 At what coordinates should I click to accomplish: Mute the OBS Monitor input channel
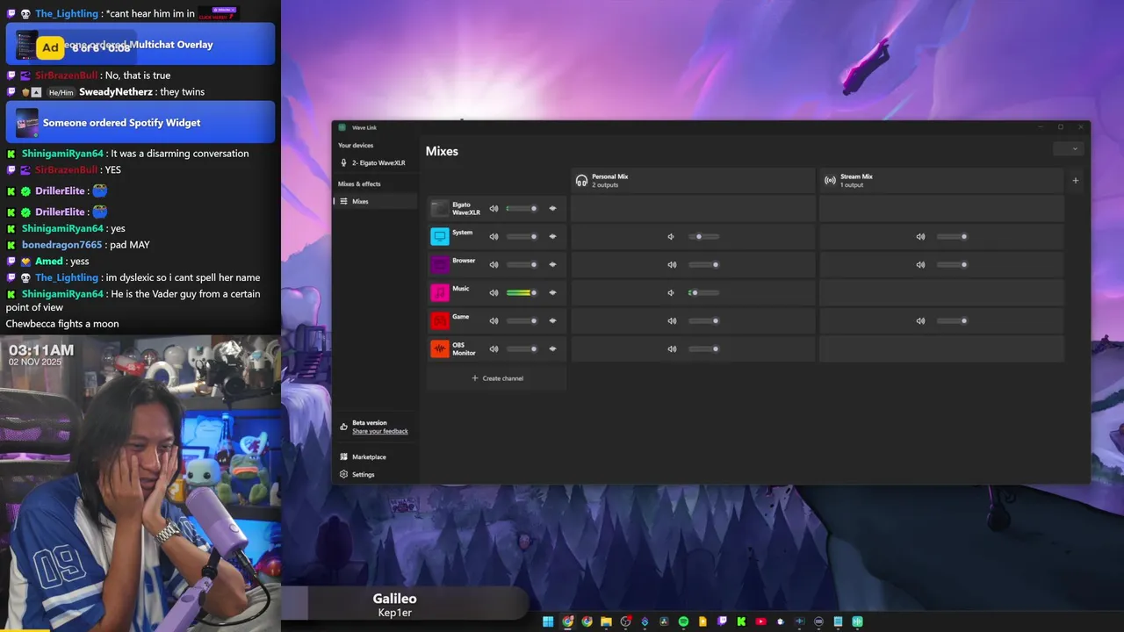[x=494, y=348]
